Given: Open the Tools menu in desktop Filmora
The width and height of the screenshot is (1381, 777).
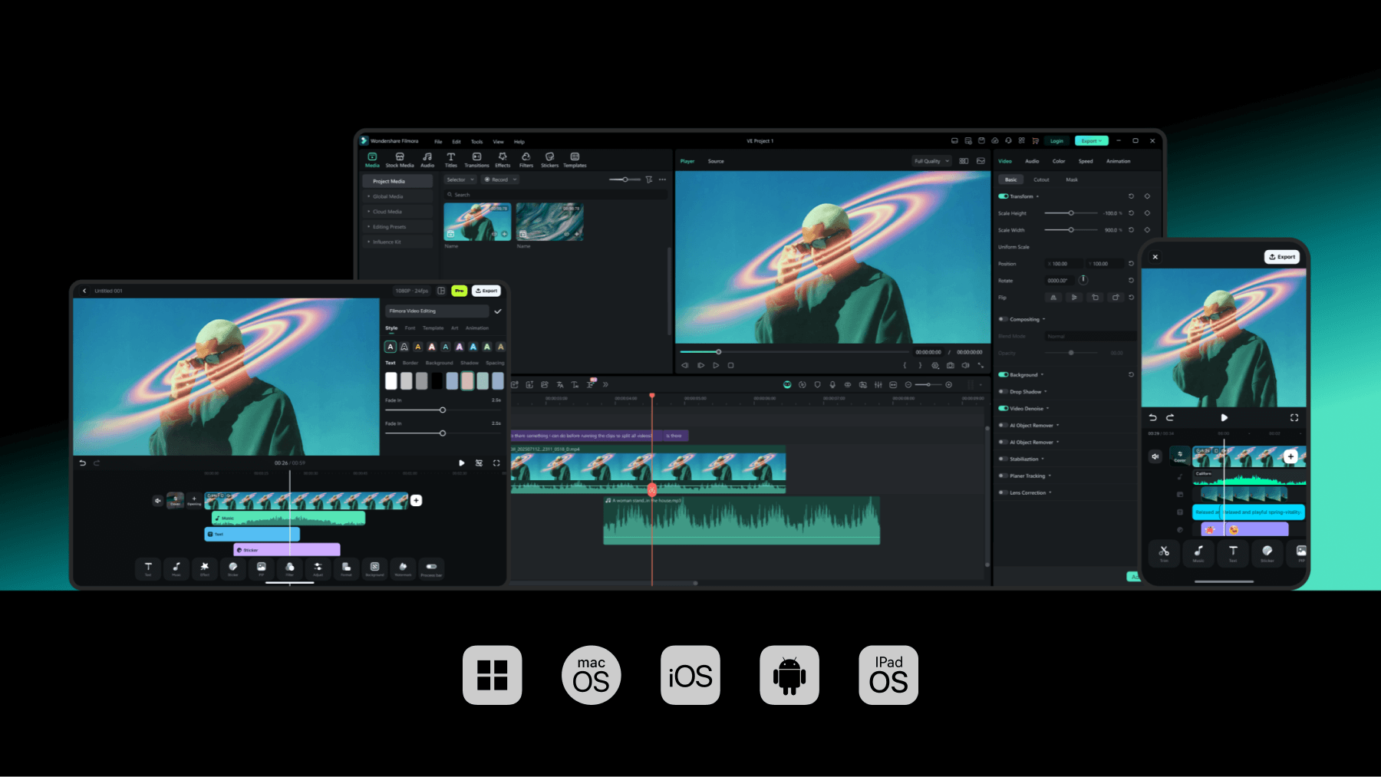Looking at the screenshot, I should [x=476, y=142].
